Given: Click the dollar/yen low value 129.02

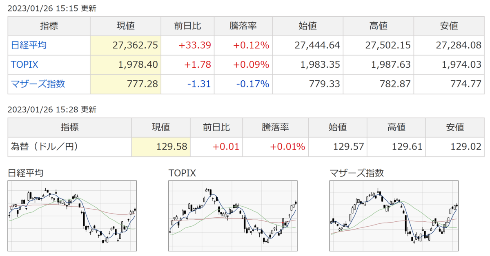Looking at the screenshot, I should coord(466,146).
